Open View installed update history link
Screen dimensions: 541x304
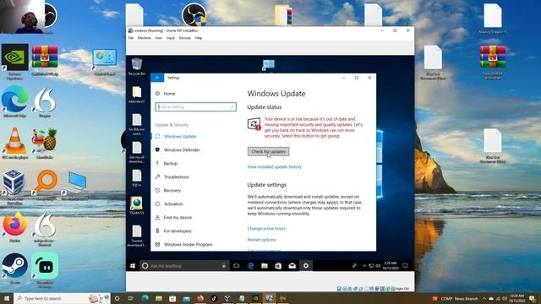[274, 167]
